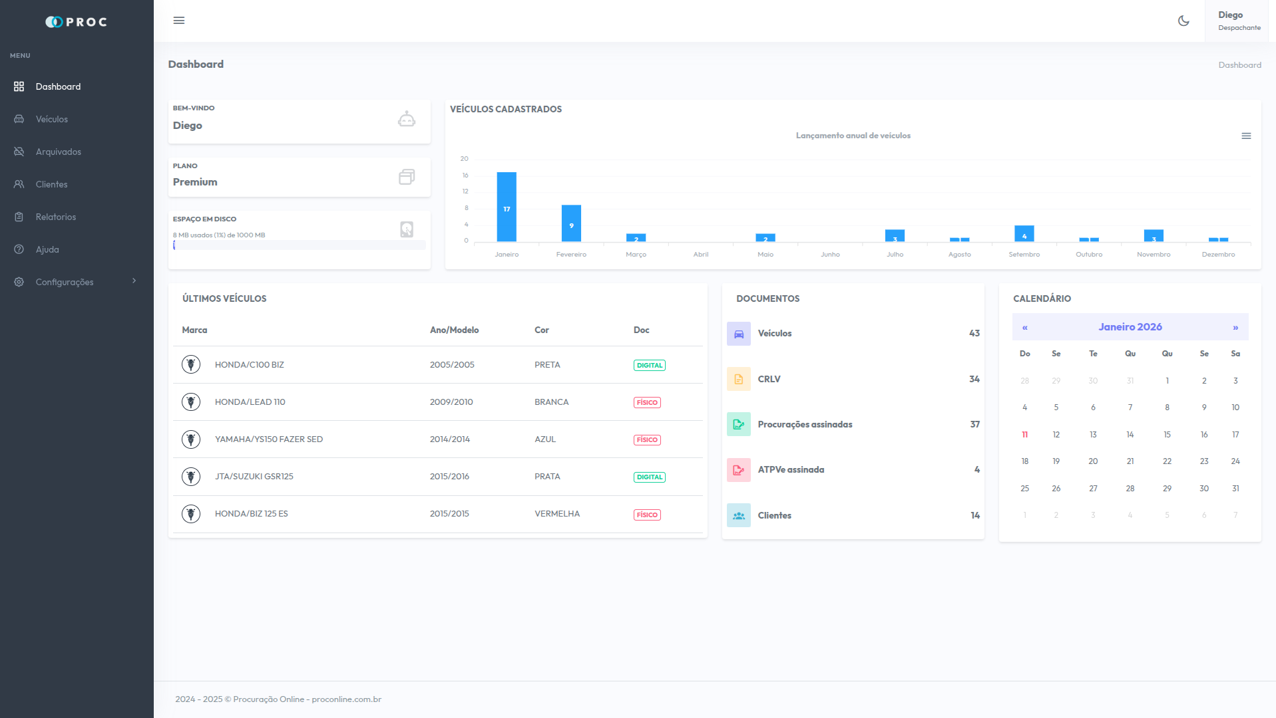Click the Clientes sidebar icon

pyautogui.click(x=19, y=184)
